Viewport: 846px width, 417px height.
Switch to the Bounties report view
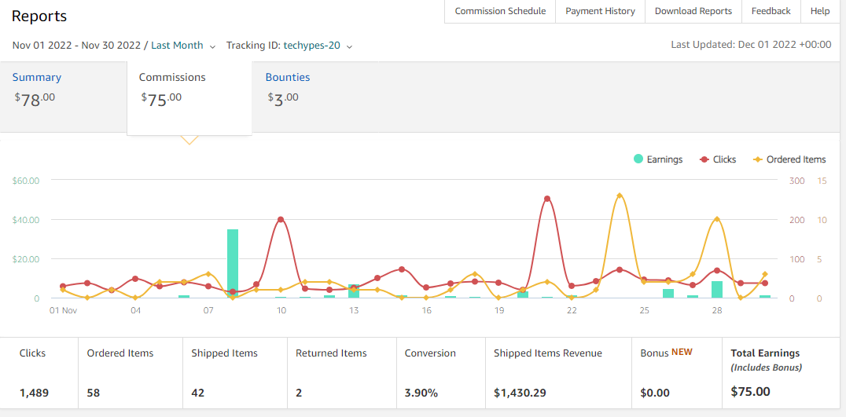pos(288,77)
